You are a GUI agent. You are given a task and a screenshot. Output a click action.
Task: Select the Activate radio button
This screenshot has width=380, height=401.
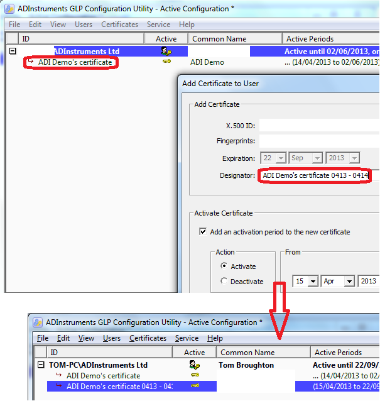(224, 266)
